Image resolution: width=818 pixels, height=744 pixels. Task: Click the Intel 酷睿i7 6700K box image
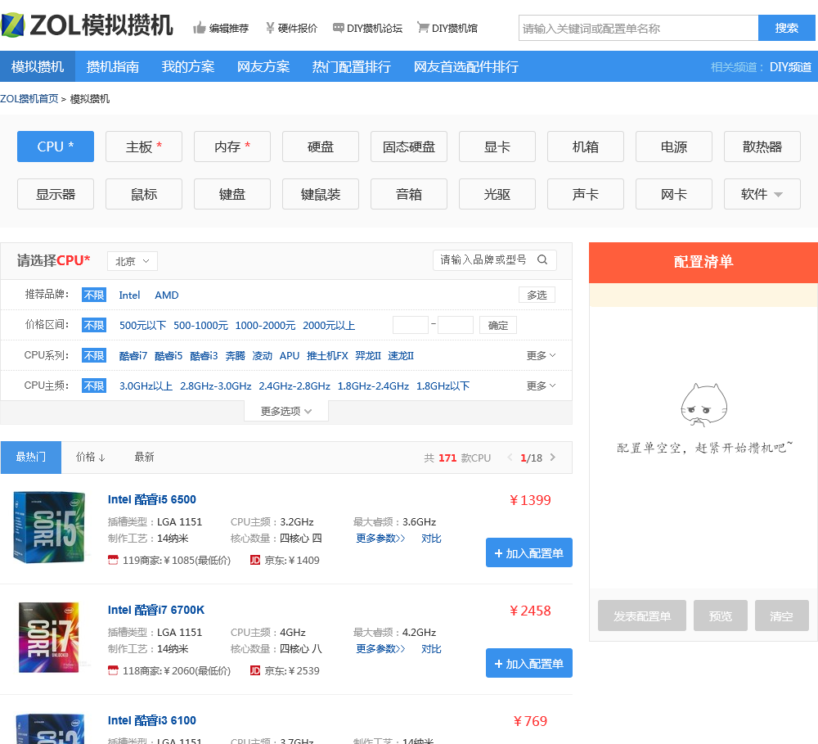point(49,638)
